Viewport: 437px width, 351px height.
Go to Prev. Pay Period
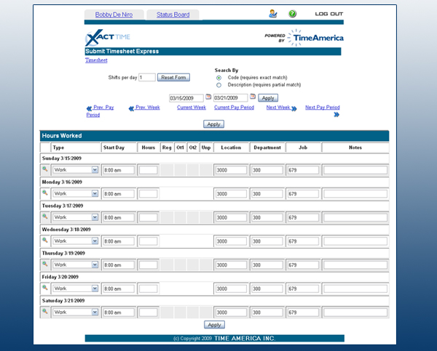(101, 111)
